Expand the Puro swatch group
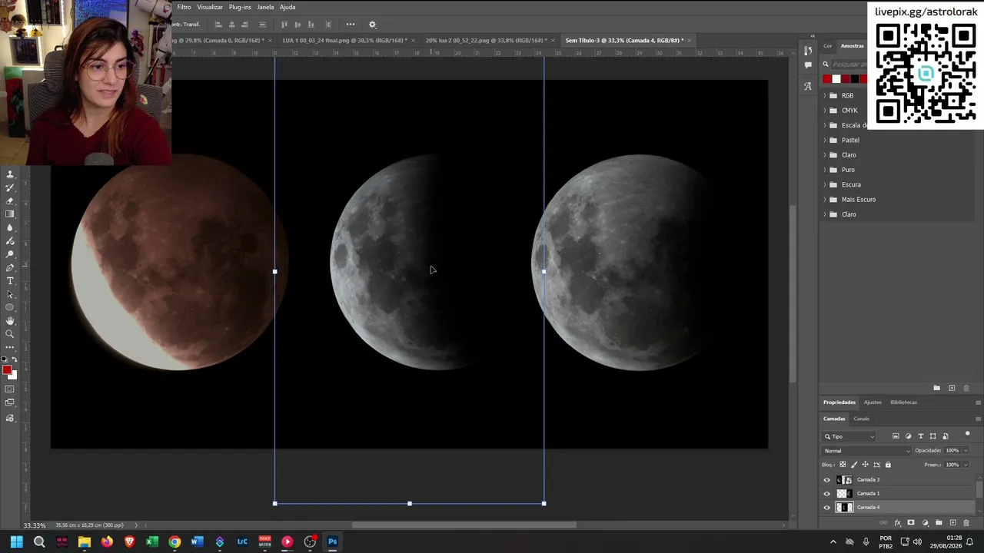This screenshot has width=984, height=553. (825, 170)
